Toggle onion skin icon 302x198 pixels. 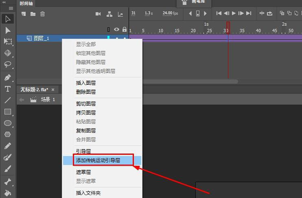click(282, 13)
